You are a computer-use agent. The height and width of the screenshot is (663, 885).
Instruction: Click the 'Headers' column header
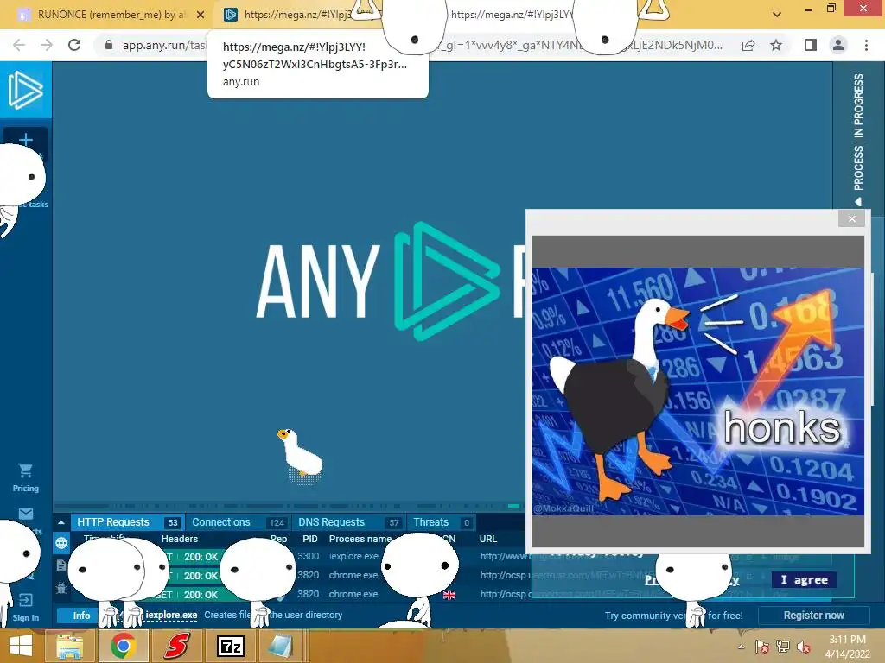(180, 539)
